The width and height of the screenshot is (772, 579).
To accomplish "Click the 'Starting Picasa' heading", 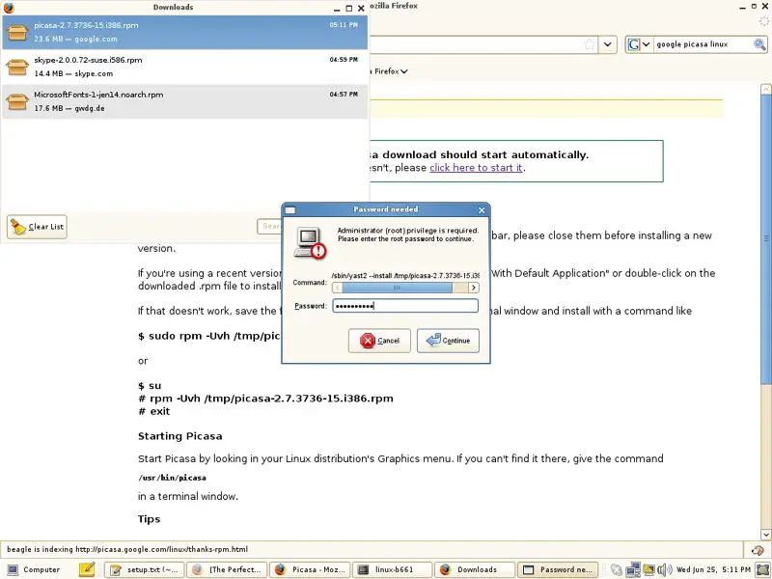I will [180, 436].
